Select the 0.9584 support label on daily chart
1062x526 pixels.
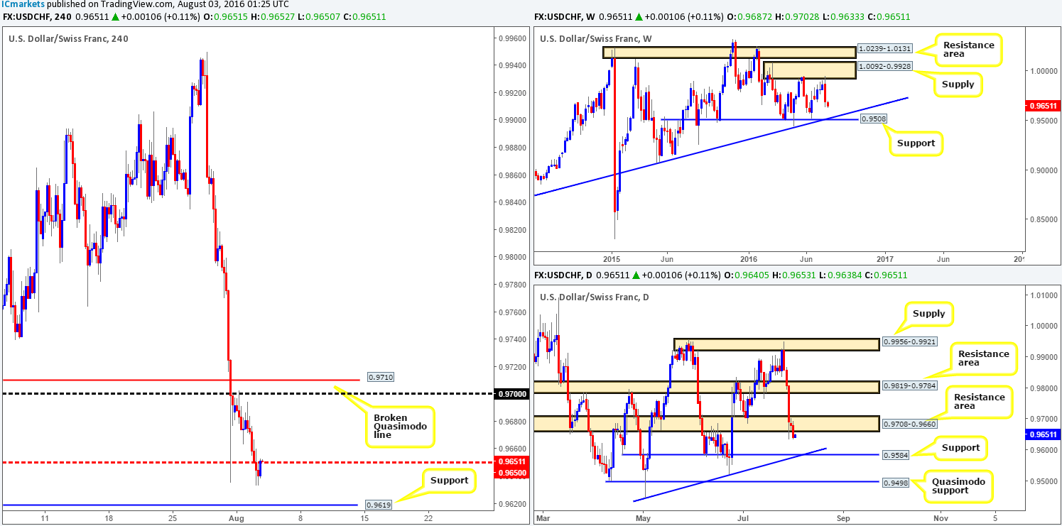pos(896,454)
